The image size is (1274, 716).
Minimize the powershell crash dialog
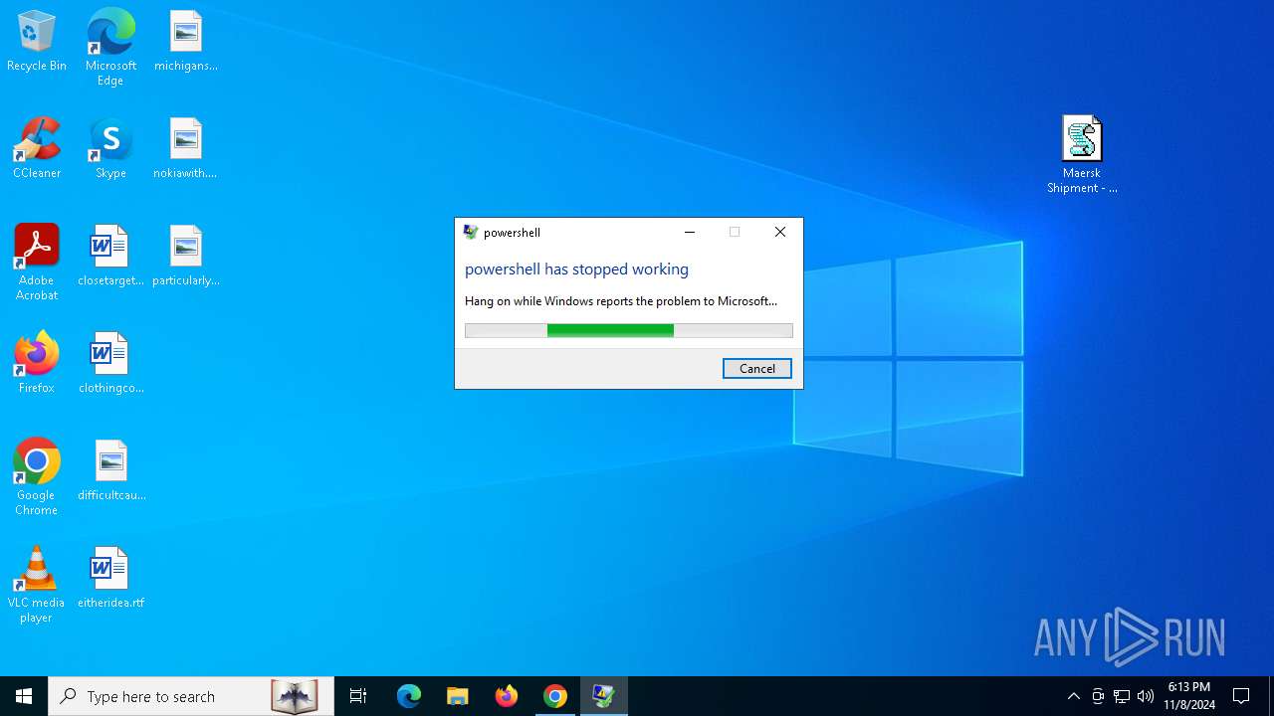click(x=689, y=232)
